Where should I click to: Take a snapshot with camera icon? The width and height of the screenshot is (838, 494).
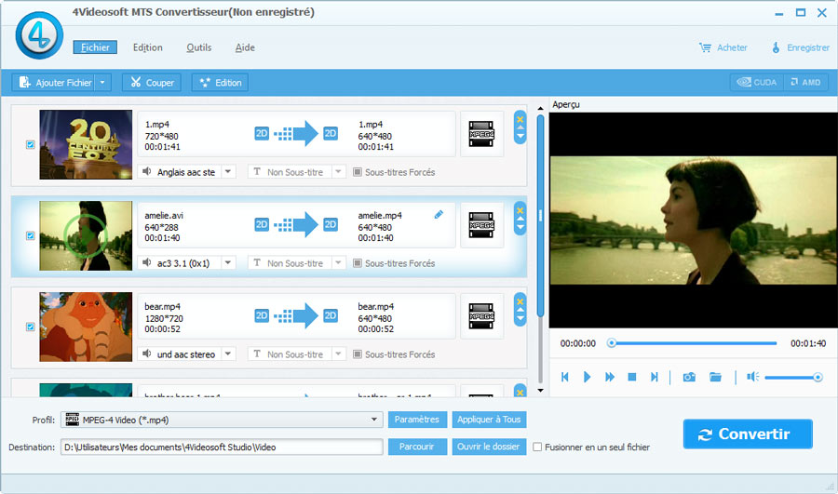point(689,377)
